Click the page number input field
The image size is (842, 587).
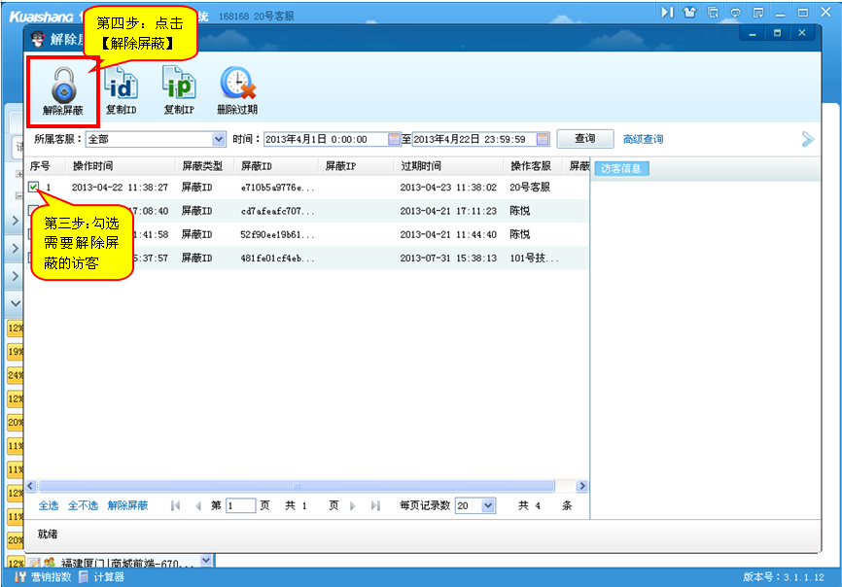pyautogui.click(x=240, y=506)
